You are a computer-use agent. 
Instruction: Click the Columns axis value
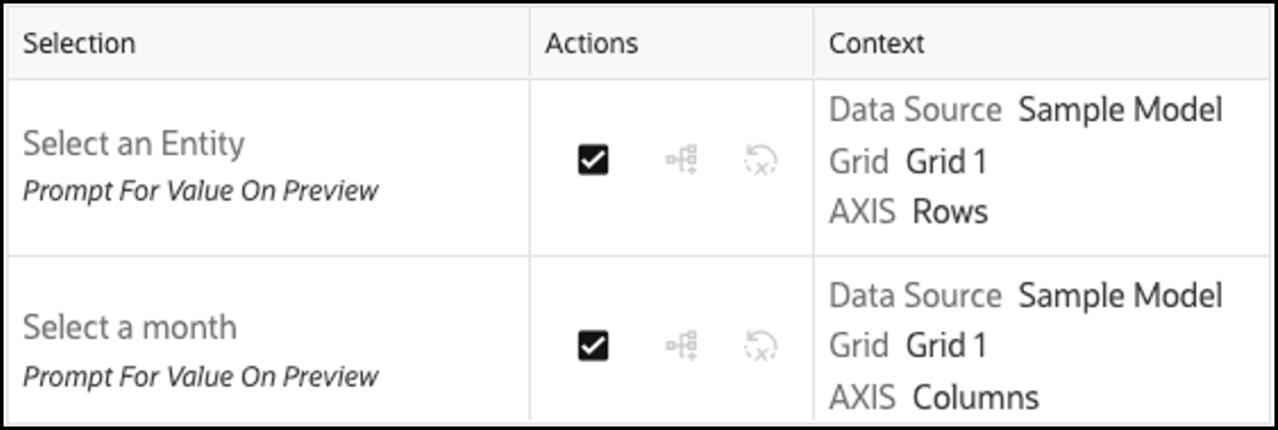coord(975,397)
